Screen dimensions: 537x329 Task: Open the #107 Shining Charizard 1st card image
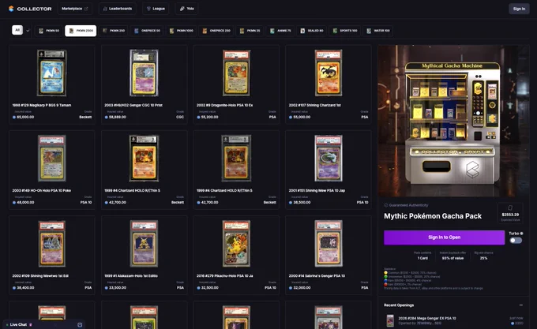tap(328, 73)
